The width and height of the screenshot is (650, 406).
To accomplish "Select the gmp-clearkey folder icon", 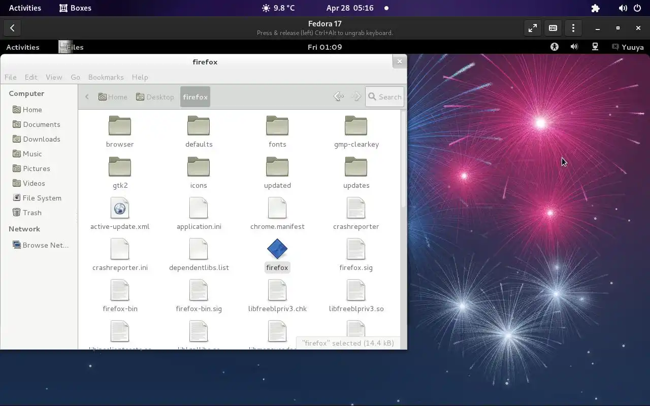I will [356, 125].
